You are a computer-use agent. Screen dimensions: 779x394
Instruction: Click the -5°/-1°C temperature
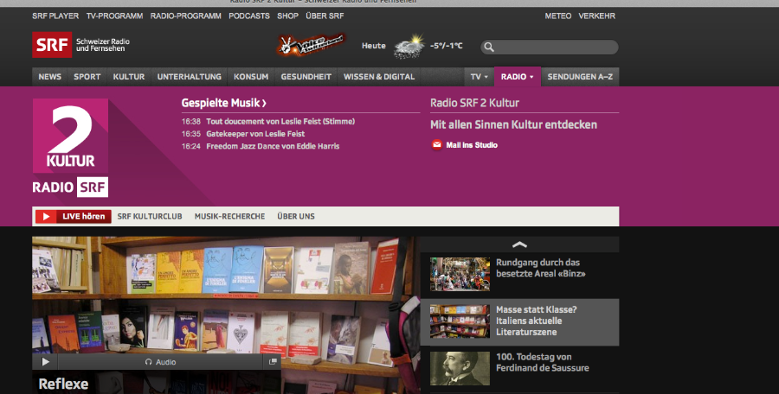pyautogui.click(x=446, y=46)
